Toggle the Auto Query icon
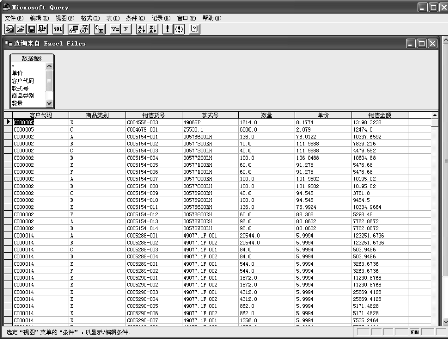448x339 pixels. tap(179, 29)
